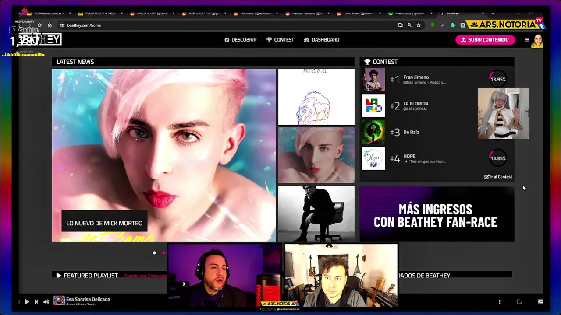
Task: Open the black-and-white seated figure thumbnail
Action: coord(316,213)
